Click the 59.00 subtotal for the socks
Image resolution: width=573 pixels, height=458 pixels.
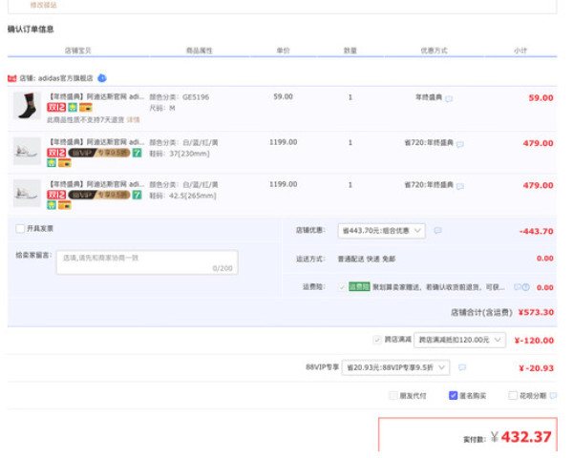(x=541, y=98)
